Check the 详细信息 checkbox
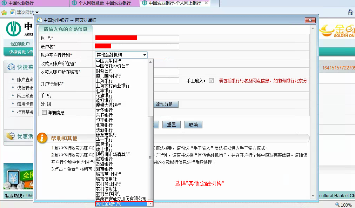Image resolution: width=355 pixels, height=208 pixels. pos(44,113)
